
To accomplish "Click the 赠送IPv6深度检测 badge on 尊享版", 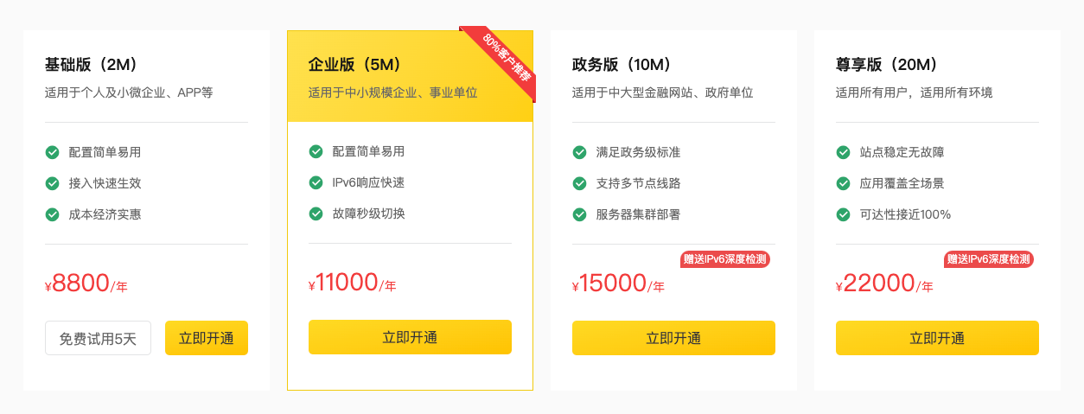I will tap(989, 258).
